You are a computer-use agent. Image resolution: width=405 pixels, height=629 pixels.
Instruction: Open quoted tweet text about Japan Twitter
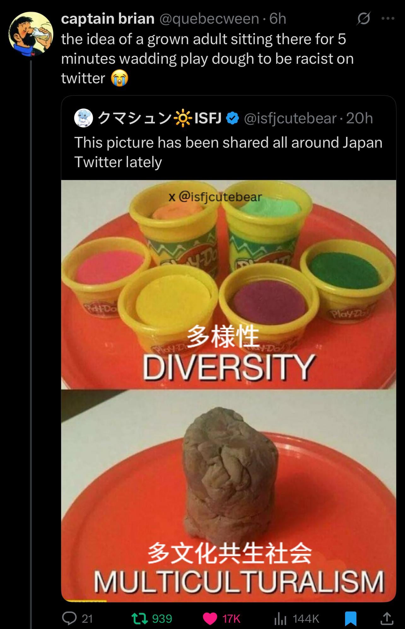point(228,152)
